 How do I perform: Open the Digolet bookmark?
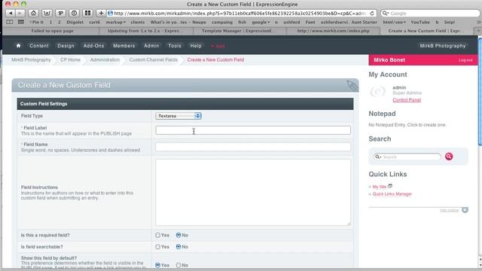tap(75, 22)
